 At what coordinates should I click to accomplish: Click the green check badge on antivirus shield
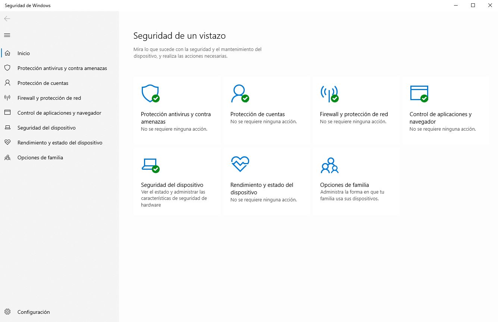156,98
